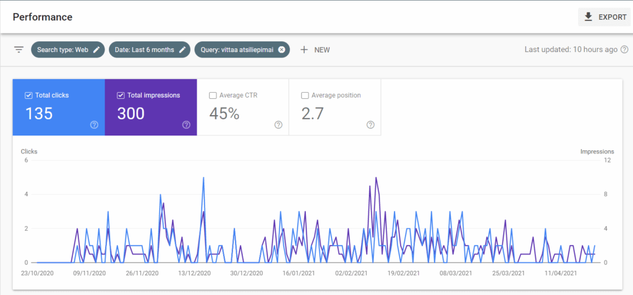Screen dimensions: 633x295
Task: Open help icon in Average position card
Action: [x=370, y=125]
